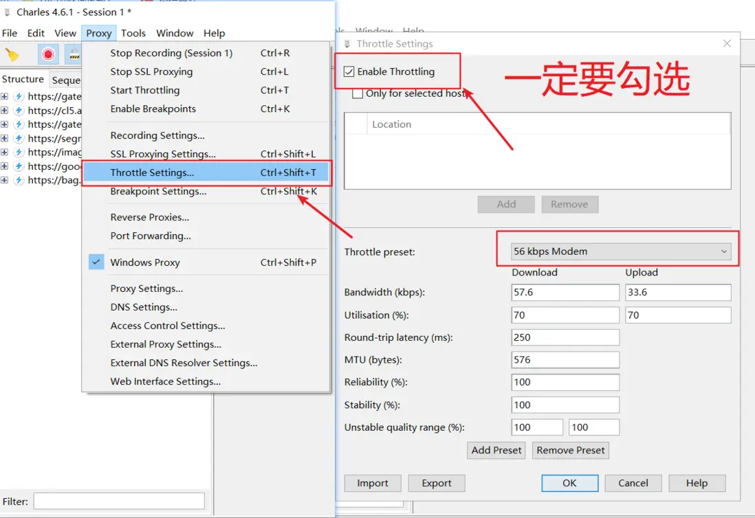Click the Location column header
Image resolution: width=755 pixels, height=518 pixels.
(549, 124)
